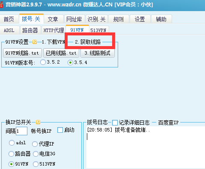
Task: Enable the 启动 checkbox
Action: pos(60,130)
